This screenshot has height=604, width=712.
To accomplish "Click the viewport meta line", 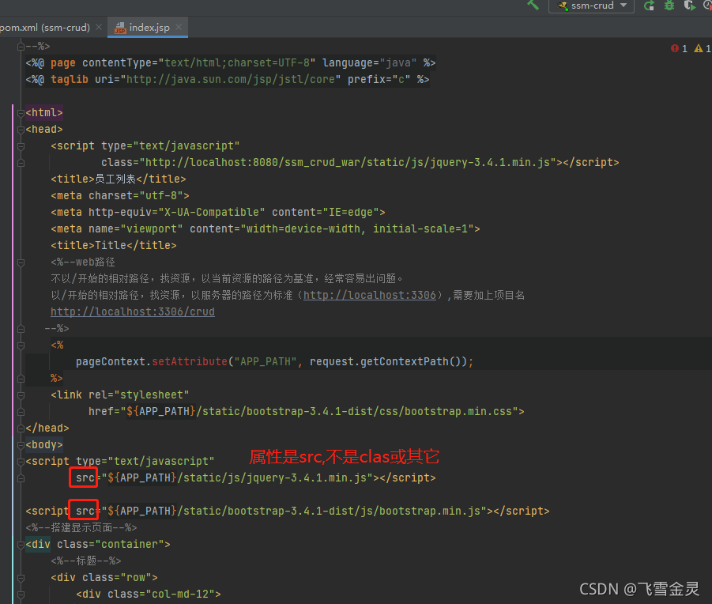I will [266, 229].
